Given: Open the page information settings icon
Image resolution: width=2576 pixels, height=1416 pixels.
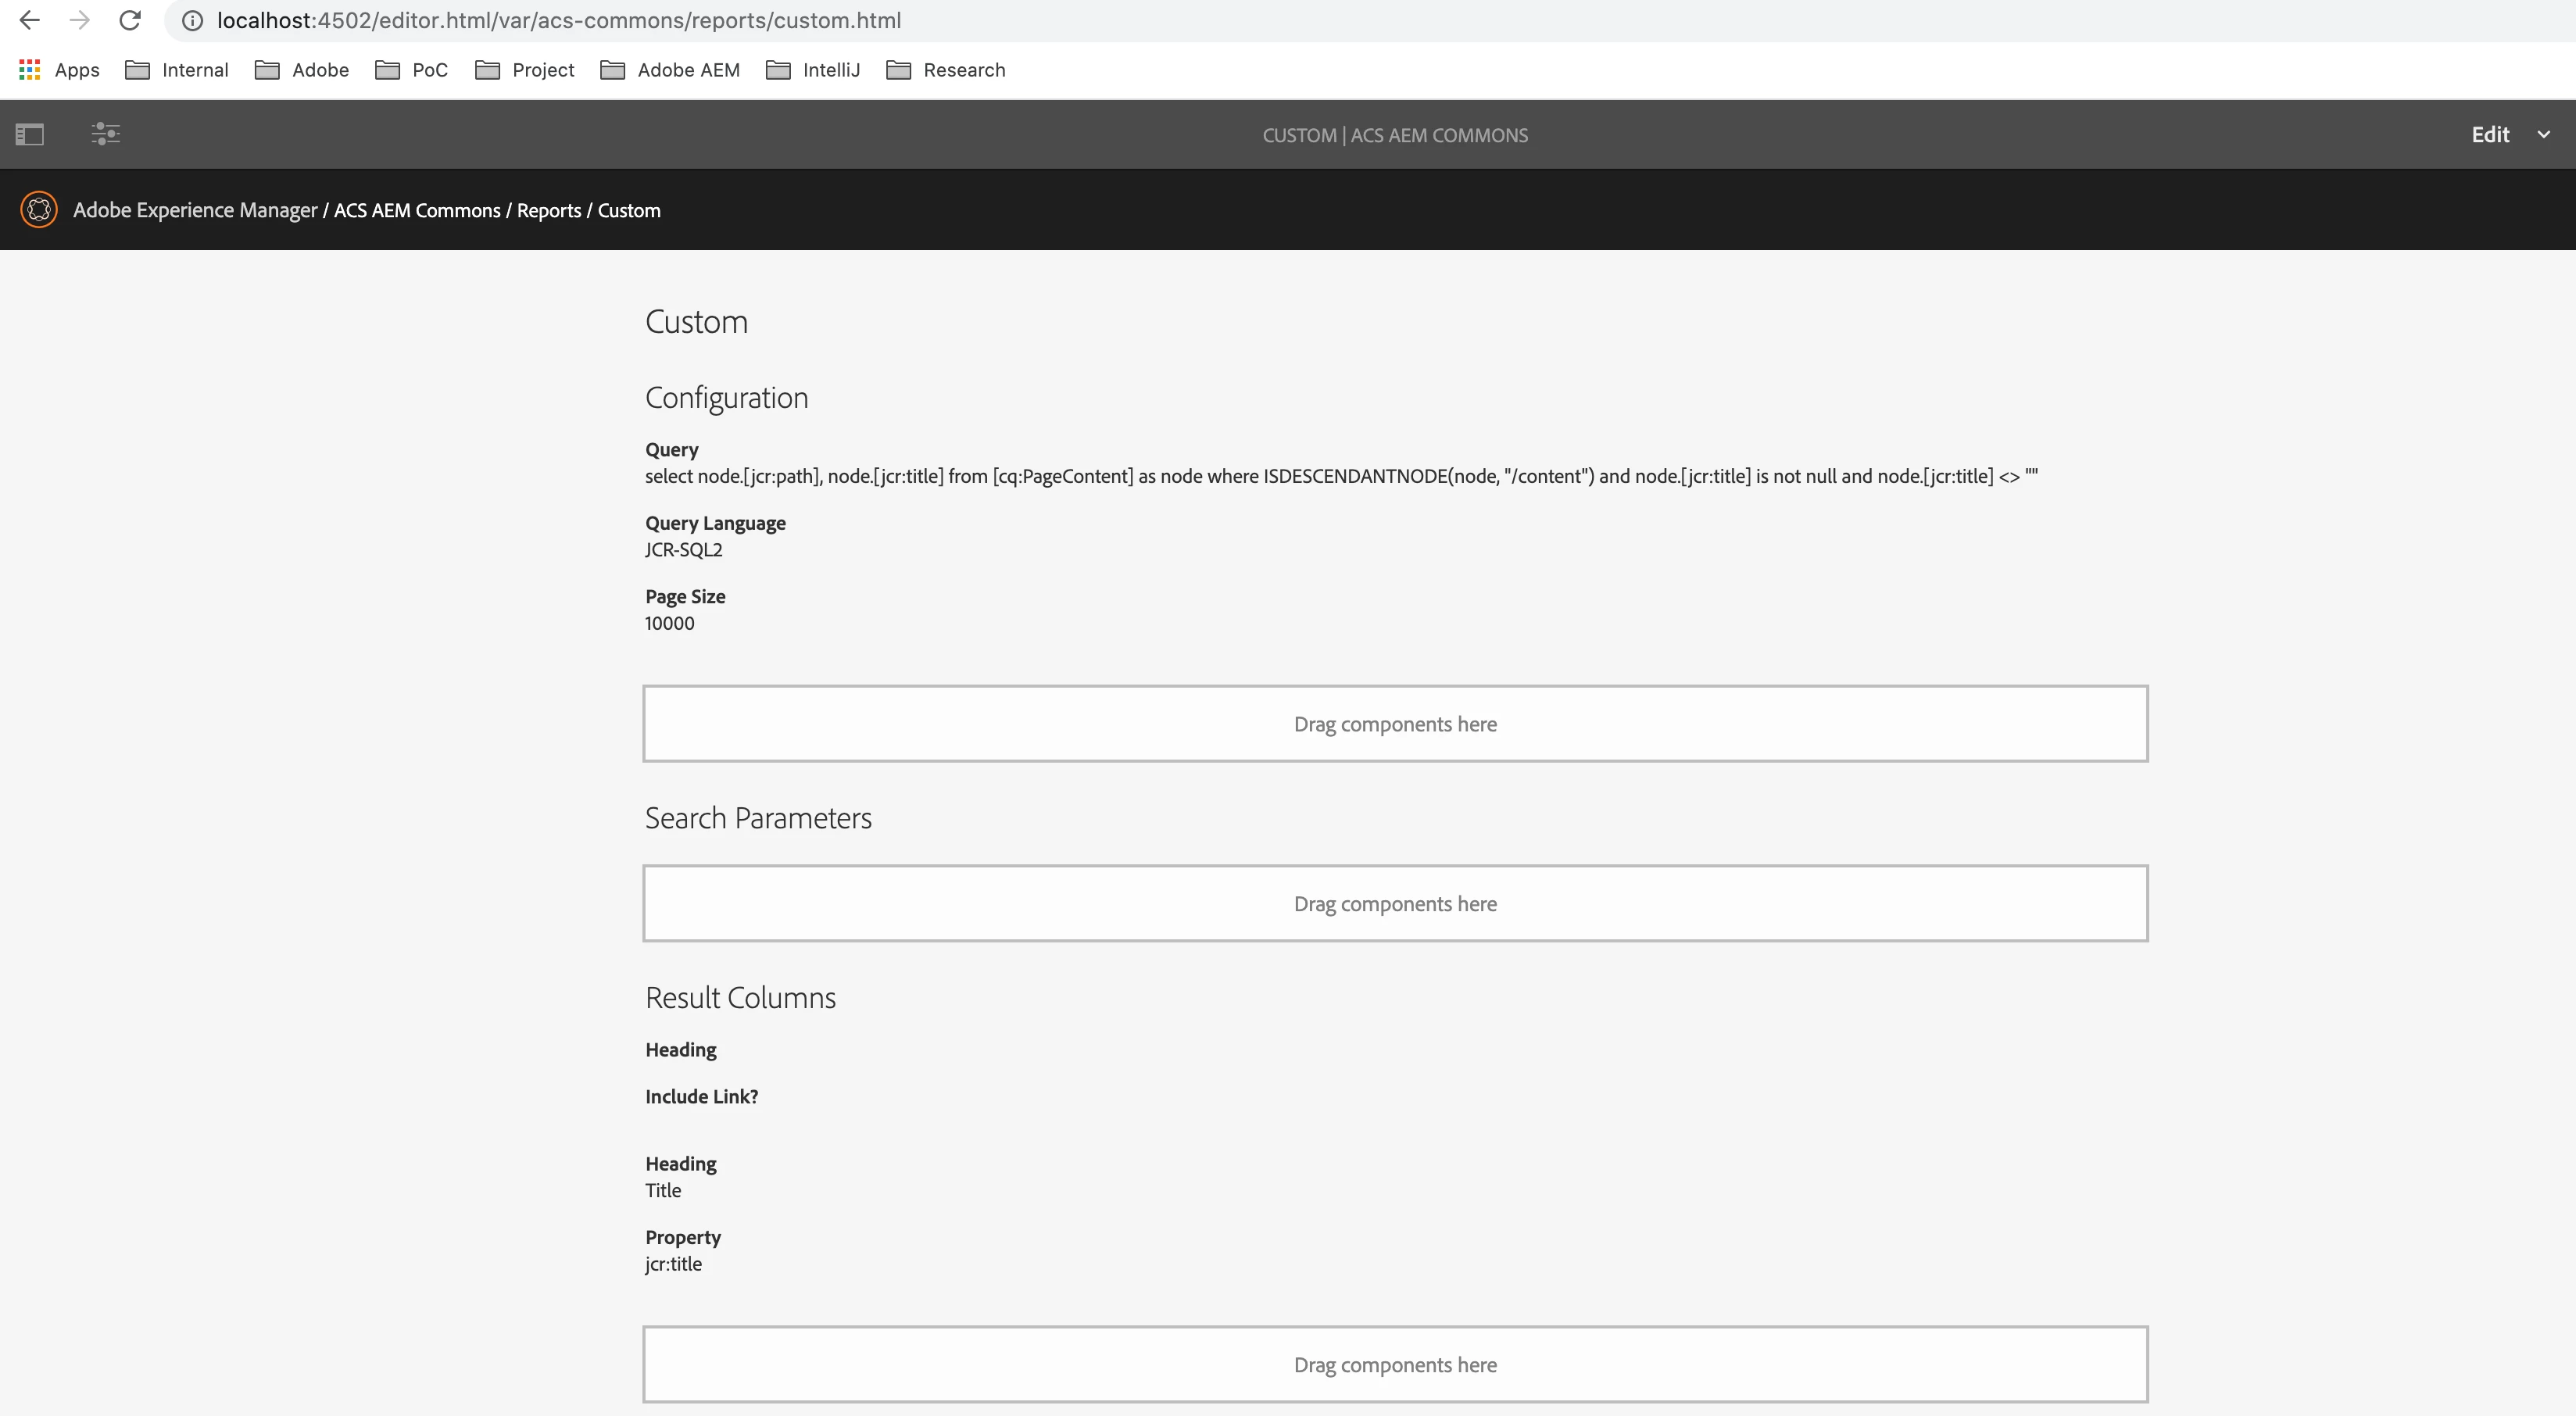Looking at the screenshot, I should click(x=106, y=134).
